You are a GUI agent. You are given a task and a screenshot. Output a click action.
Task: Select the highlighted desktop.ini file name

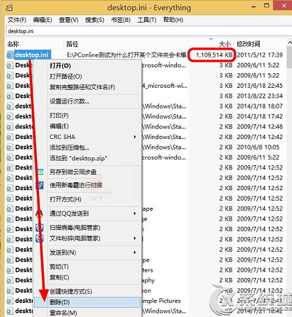pyautogui.click(x=32, y=55)
